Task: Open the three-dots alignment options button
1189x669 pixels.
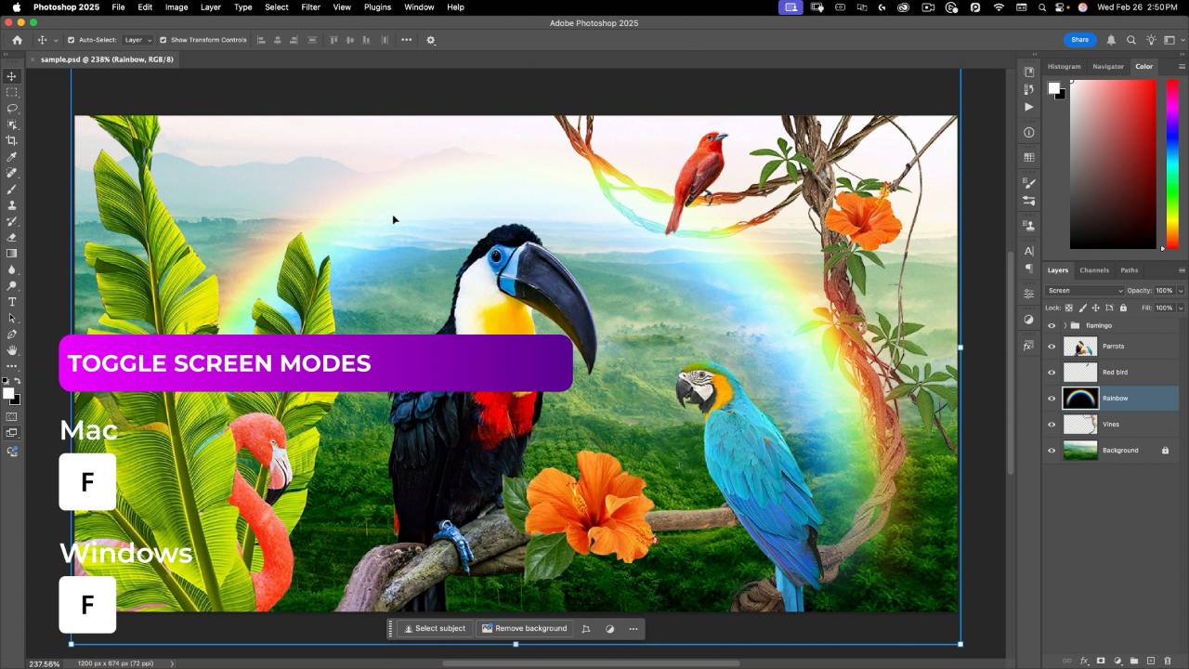Action: click(406, 40)
